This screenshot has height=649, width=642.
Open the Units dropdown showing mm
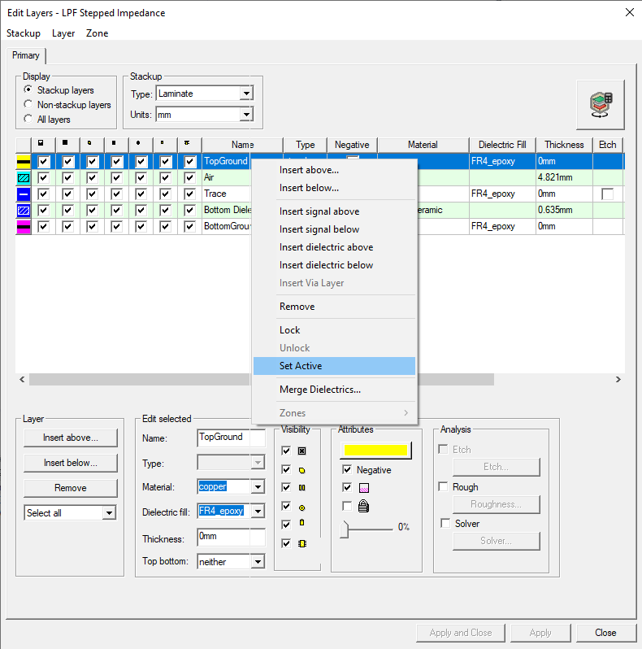[246, 114]
